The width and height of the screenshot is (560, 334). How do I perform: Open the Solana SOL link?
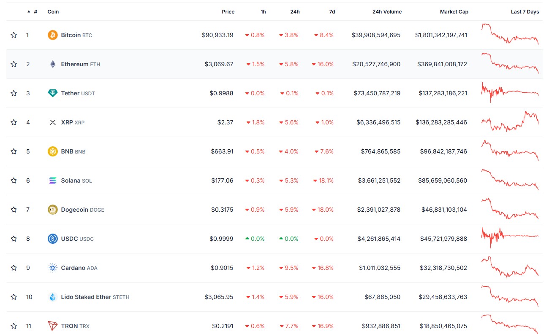coord(76,180)
